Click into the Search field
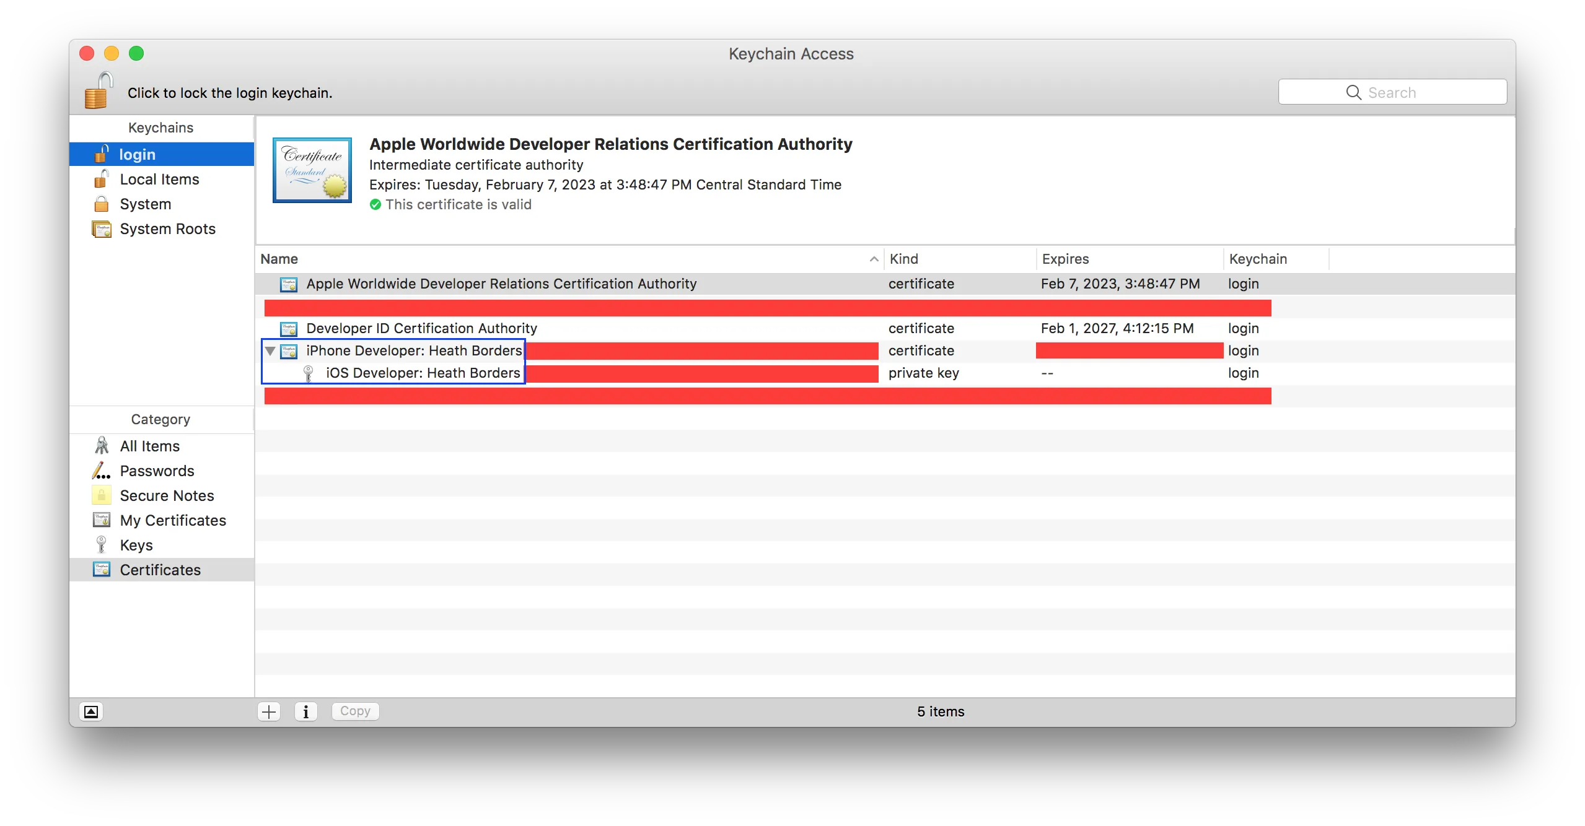This screenshot has height=826, width=1585. point(1392,92)
